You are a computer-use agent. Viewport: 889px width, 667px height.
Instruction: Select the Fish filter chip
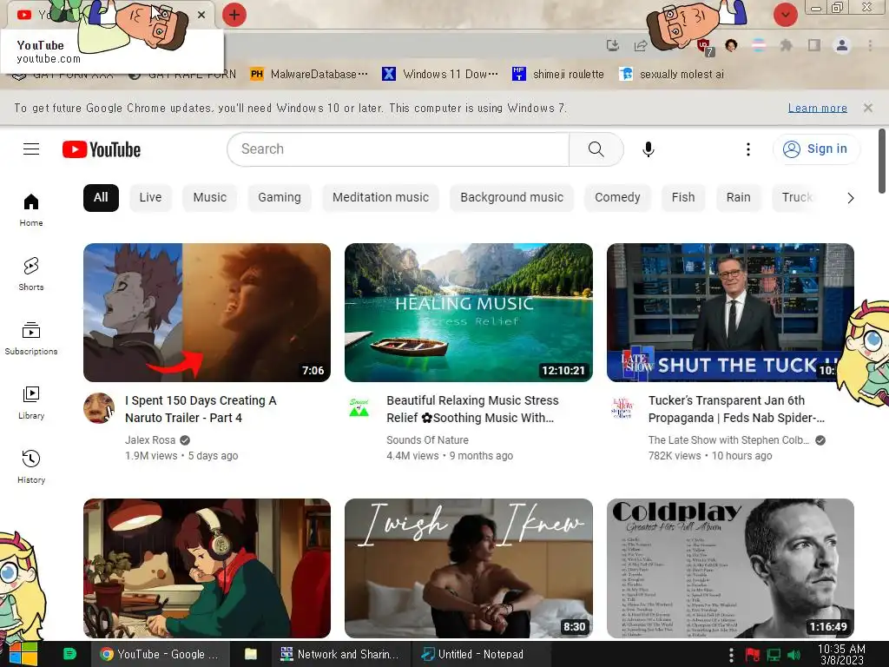683,197
